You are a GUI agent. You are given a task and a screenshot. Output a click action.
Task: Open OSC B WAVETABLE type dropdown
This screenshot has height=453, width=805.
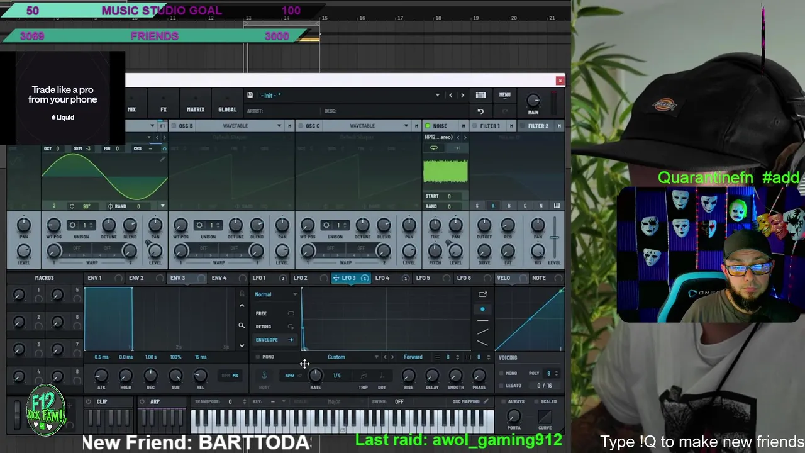pos(279,126)
